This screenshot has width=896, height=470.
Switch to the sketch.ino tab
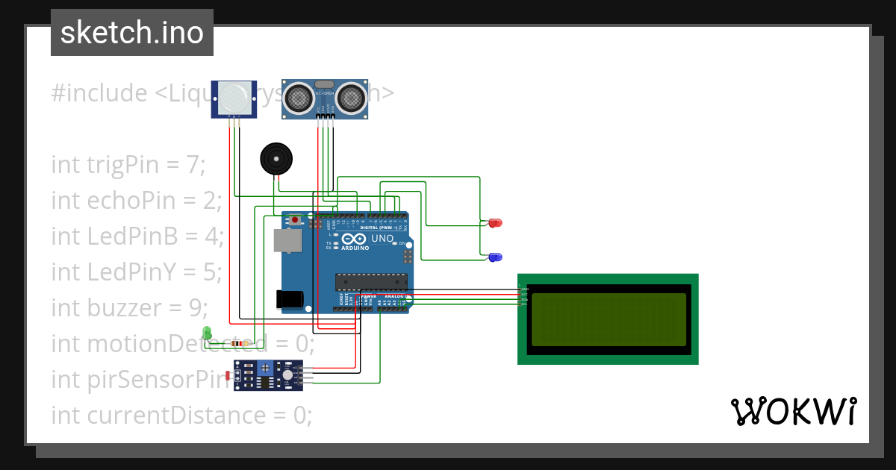tap(131, 32)
